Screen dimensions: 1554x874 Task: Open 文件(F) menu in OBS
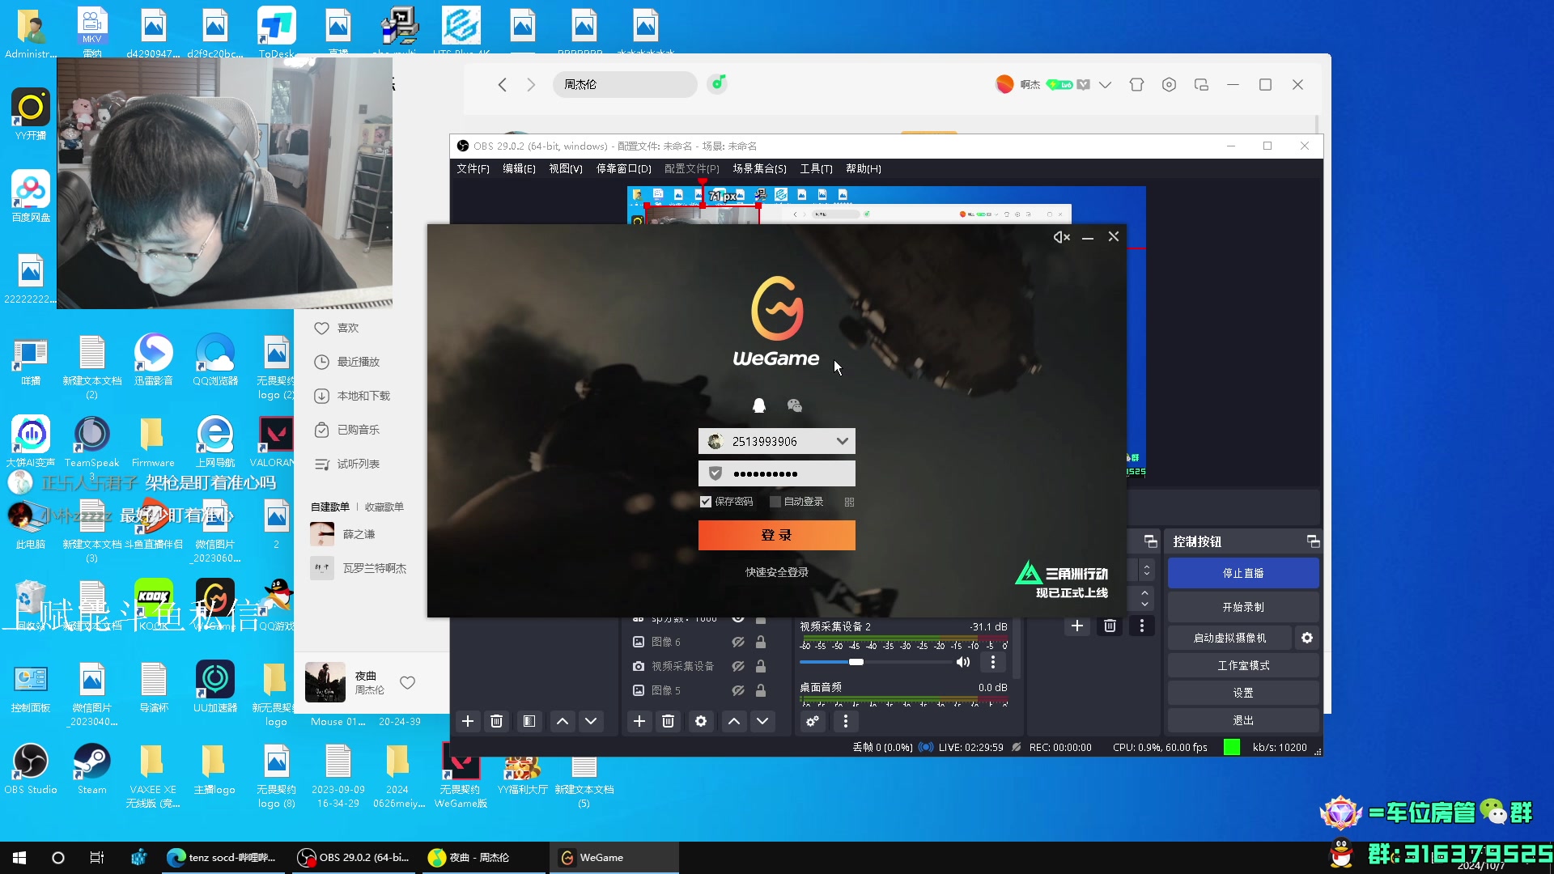[x=473, y=168]
